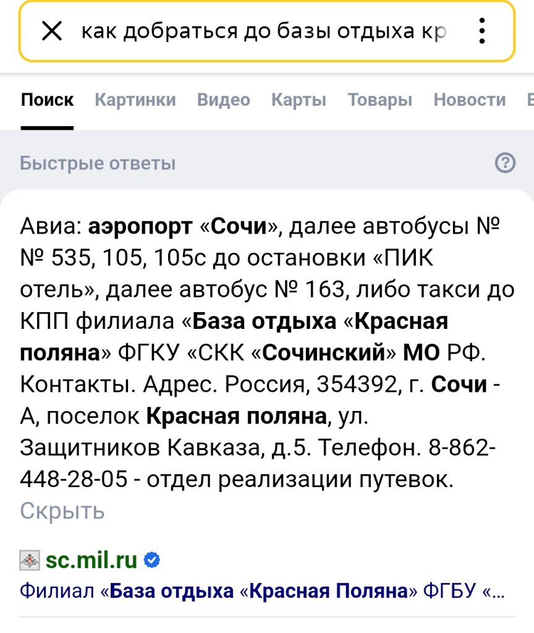Tap the blue verified badge beside sc.mil.ru

tap(153, 560)
